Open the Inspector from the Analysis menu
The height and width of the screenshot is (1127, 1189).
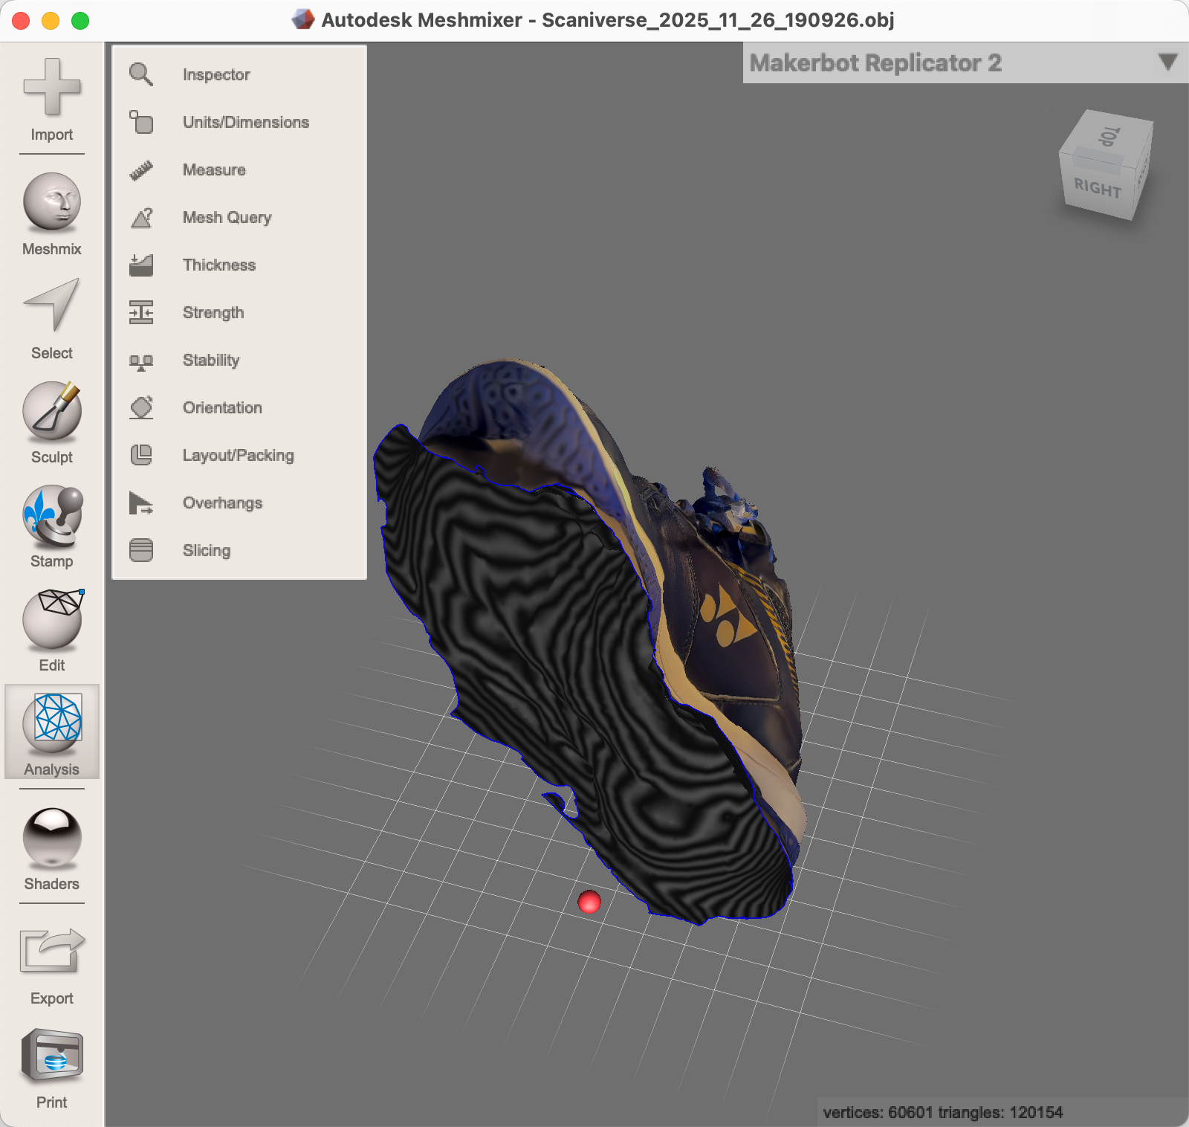(216, 74)
